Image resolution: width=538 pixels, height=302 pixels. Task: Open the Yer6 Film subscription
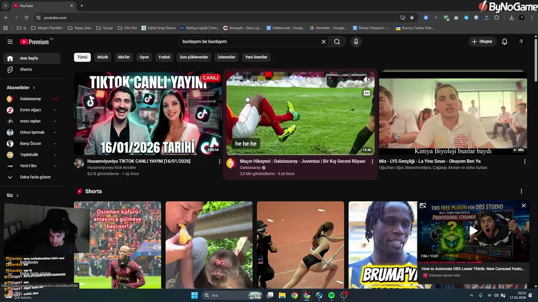(32, 166)
